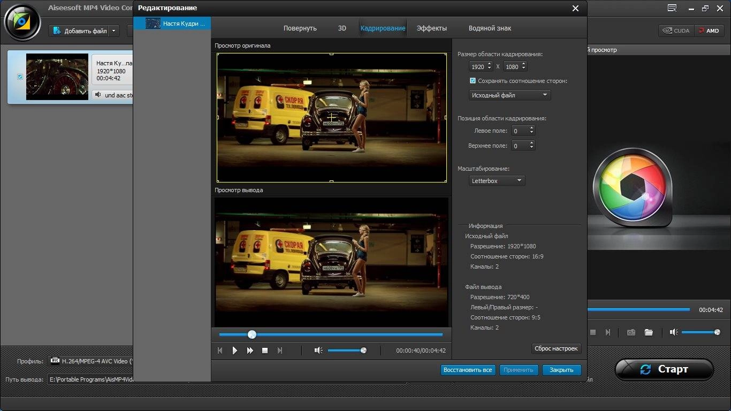Click the Aiseesoft eye logo
Screen dimensions: 731x411
coord(22,21)
